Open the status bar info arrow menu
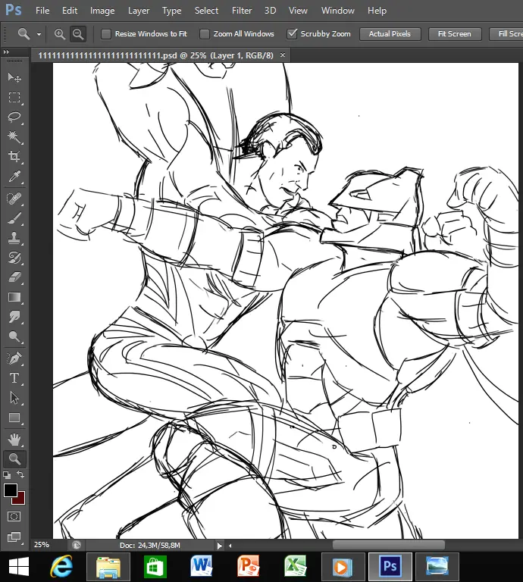Image resolution: width=523 pixels, height=582 pixels. click(x=219, y=546)
